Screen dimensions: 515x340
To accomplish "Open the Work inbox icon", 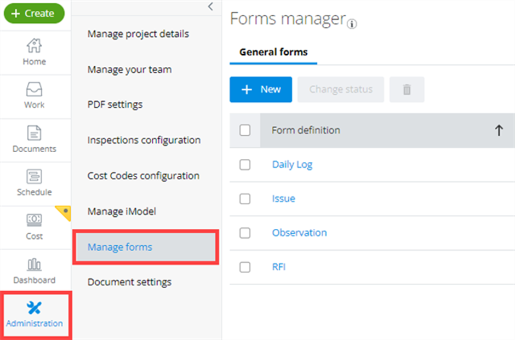I will pyautogui.click(x=34, y=89).
